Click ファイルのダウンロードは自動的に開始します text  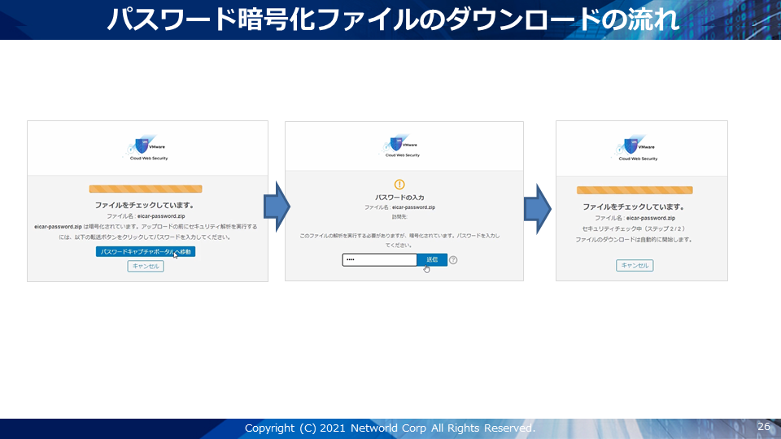[634, 239]
